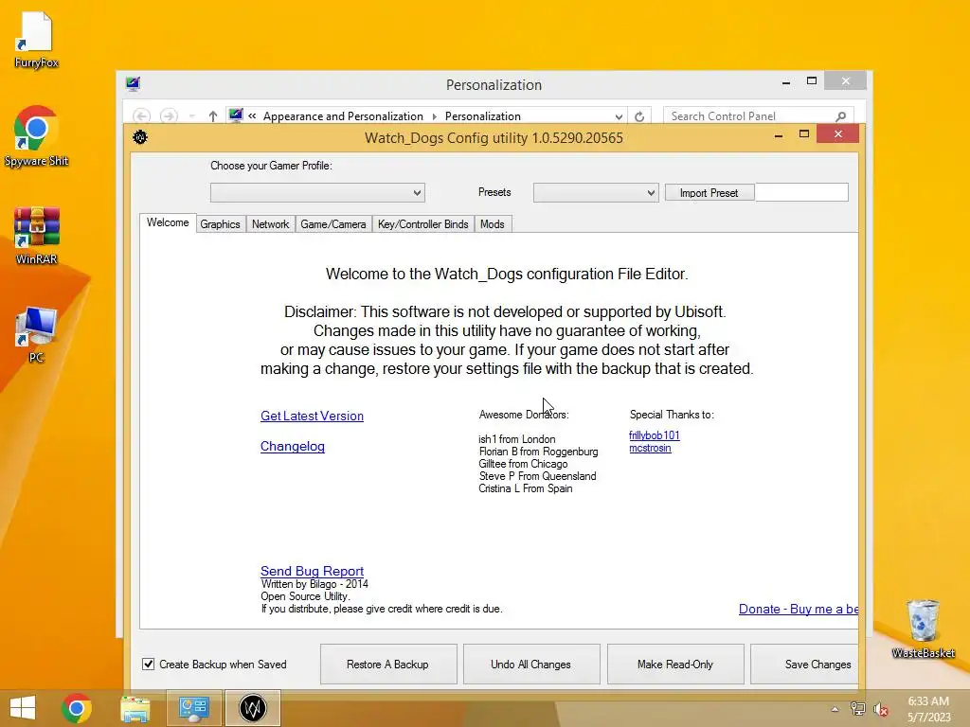Toggle Create Backup when Saved checkbox
The height and width of the screenshot is (727, 970).
[148, 664]
